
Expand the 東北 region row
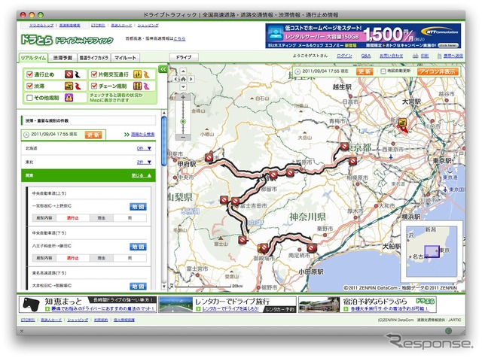(x=89, y=162)
